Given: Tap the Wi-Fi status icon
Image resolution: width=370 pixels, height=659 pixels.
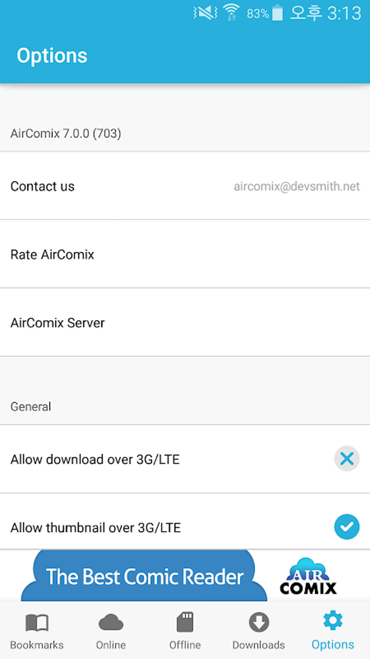Looking at the screenshot, I should (x=231, y=13).
